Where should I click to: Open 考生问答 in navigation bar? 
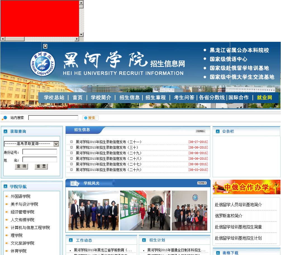point(184,98)
